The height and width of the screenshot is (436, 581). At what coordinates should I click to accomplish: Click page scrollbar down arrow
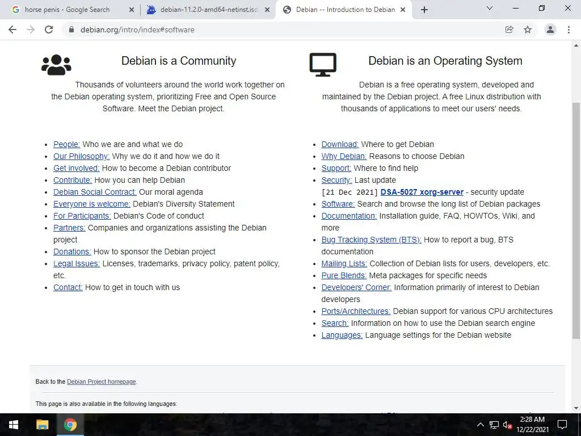(x=576, y=408)
